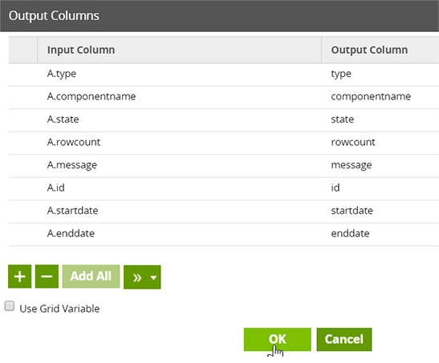Select the A.message input cell
The image size is (439, 363).
[179, 165]
